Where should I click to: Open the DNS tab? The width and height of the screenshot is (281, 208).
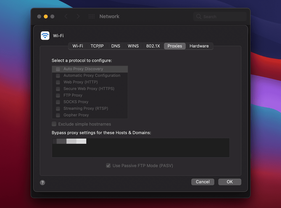pyautogui.click(x=115, y=46)
